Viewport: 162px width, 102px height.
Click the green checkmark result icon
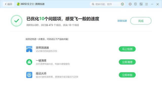16,21
